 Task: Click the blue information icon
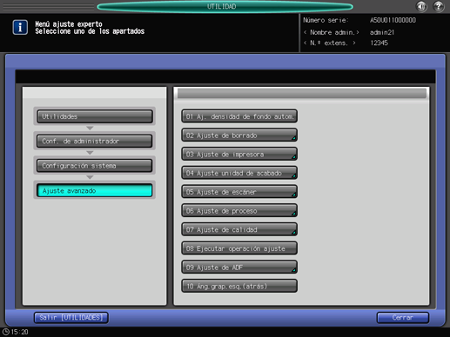(x=20, y=28)
